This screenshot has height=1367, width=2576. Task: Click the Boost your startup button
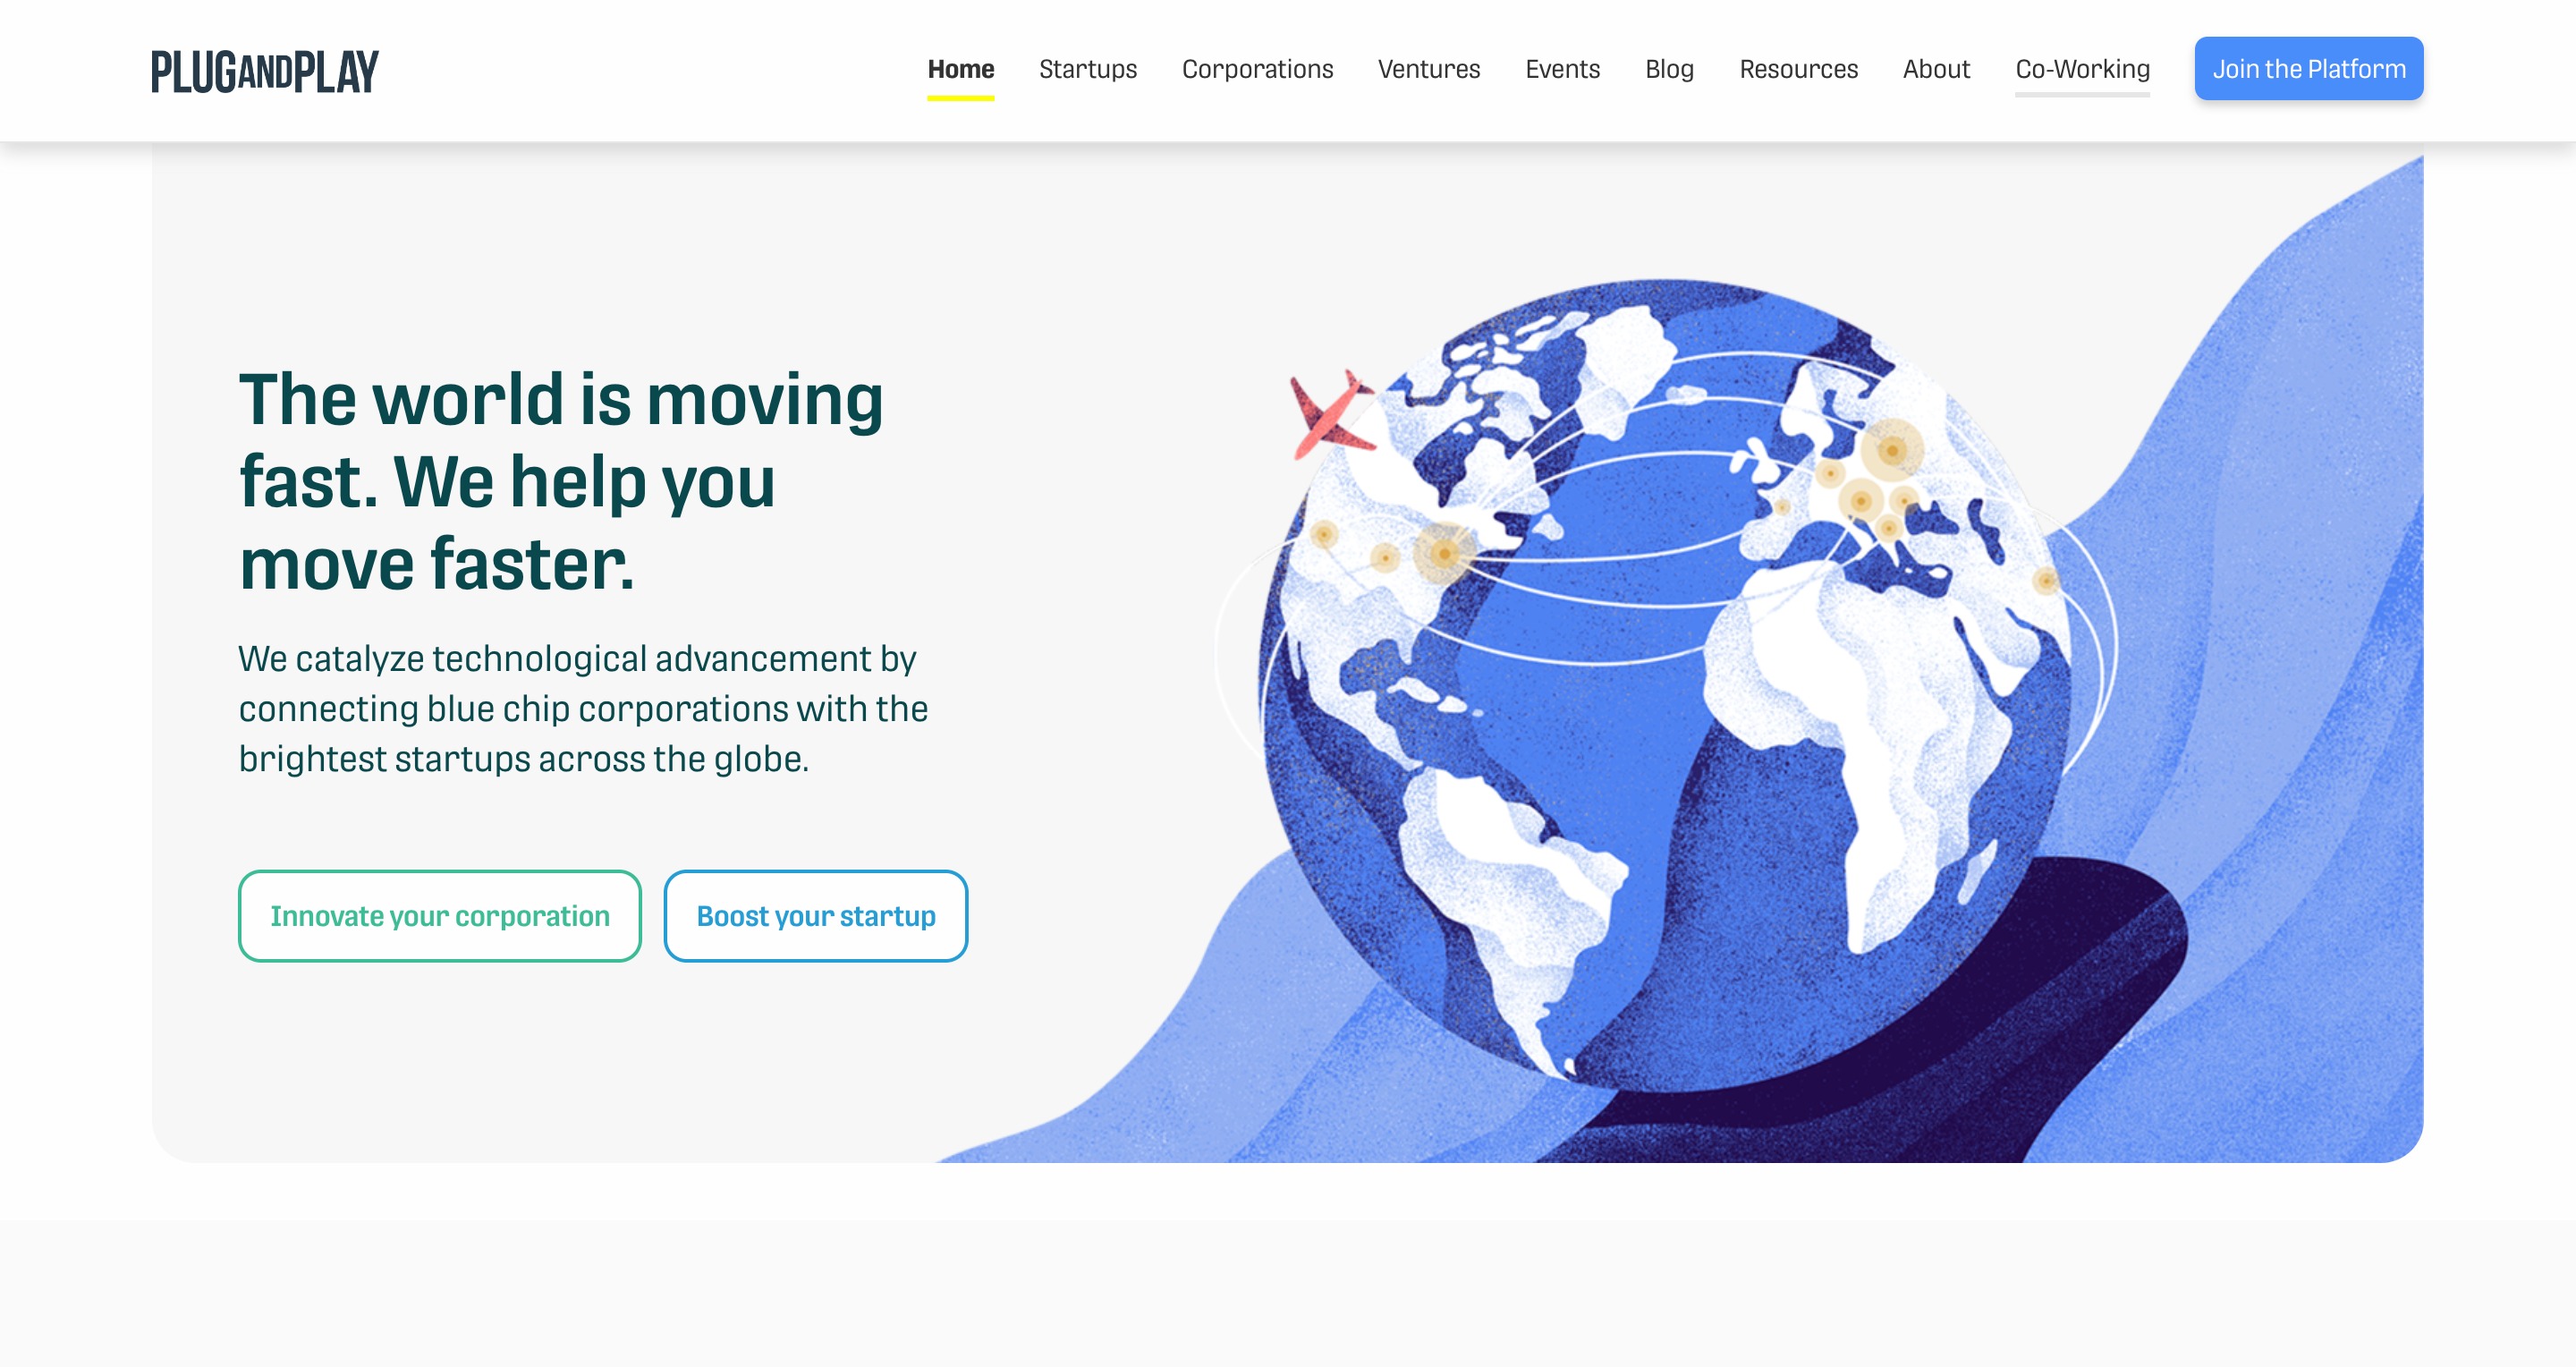click(816, 915)
